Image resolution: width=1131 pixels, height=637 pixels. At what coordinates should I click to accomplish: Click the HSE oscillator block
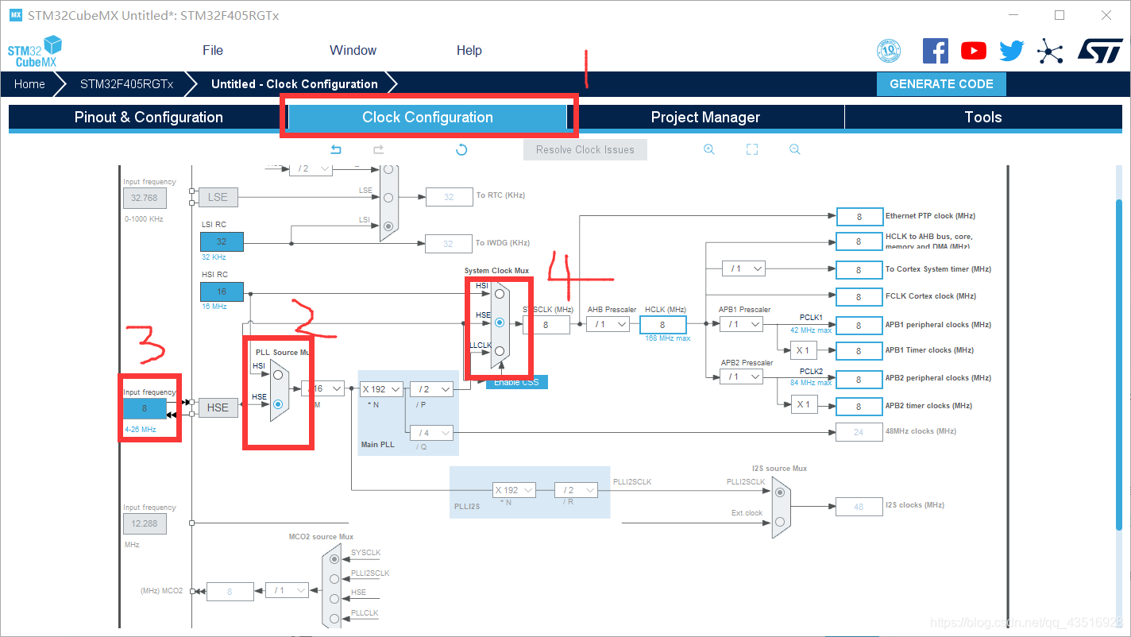pos(218,407)
